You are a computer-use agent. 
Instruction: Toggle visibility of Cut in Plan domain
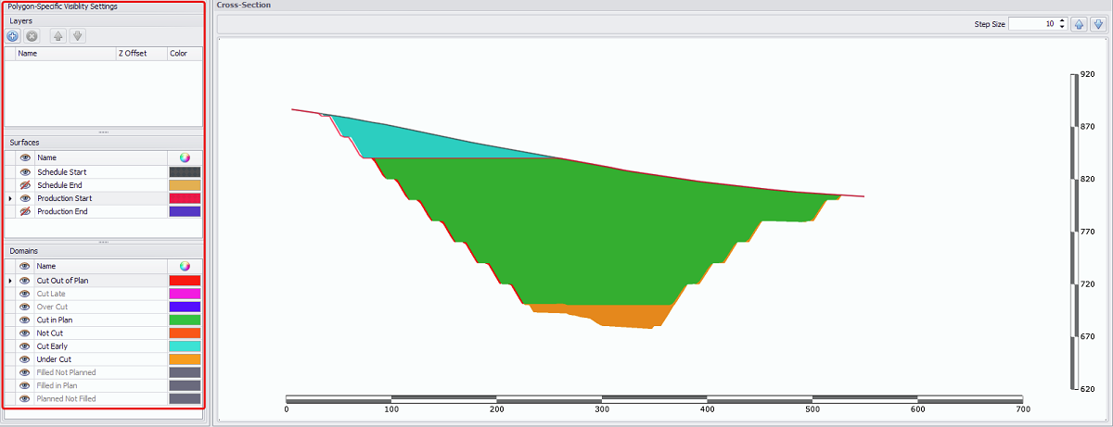pyautogui.click(x=25, y=320)
